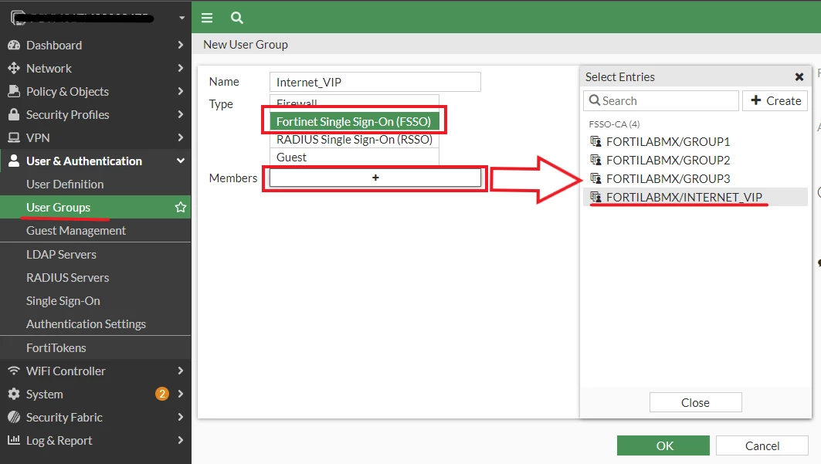Image resolution: width=821 pixels, height=464 pixels.
Task: Expand the Log & Report chevron
Action: point(181,440)
